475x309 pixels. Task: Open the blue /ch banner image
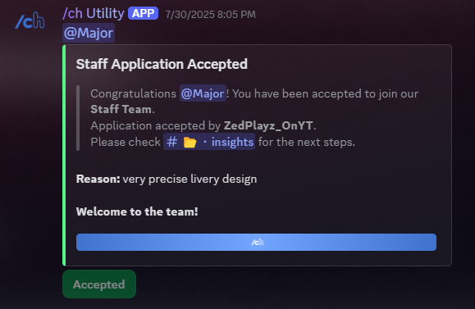[256, 242]
